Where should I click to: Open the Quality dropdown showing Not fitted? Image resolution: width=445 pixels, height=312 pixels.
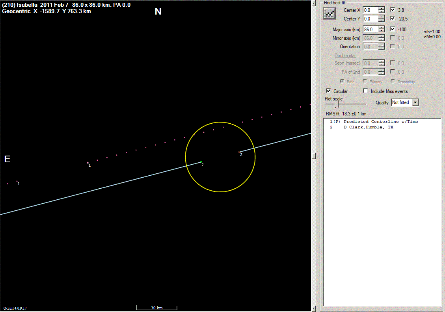[x=415, y=102]
